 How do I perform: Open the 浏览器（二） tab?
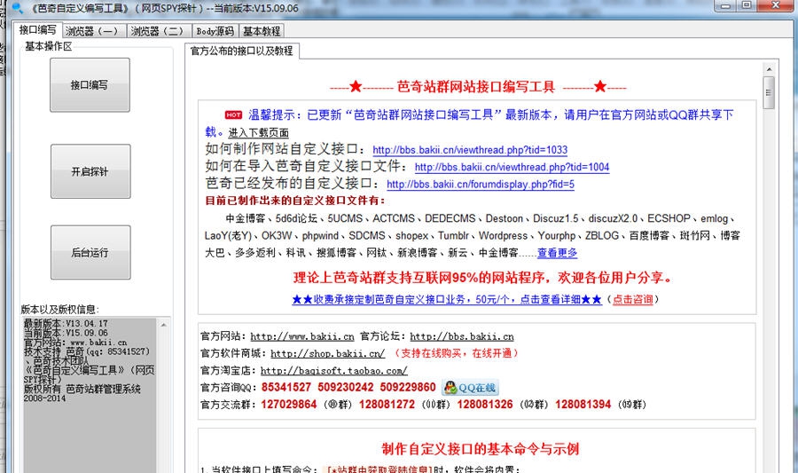coord(159,31)
